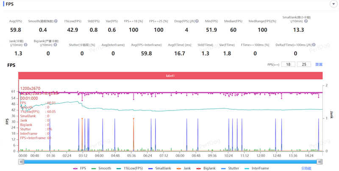Select the red label1 bar
339x171 pixels.
[170, 75]
